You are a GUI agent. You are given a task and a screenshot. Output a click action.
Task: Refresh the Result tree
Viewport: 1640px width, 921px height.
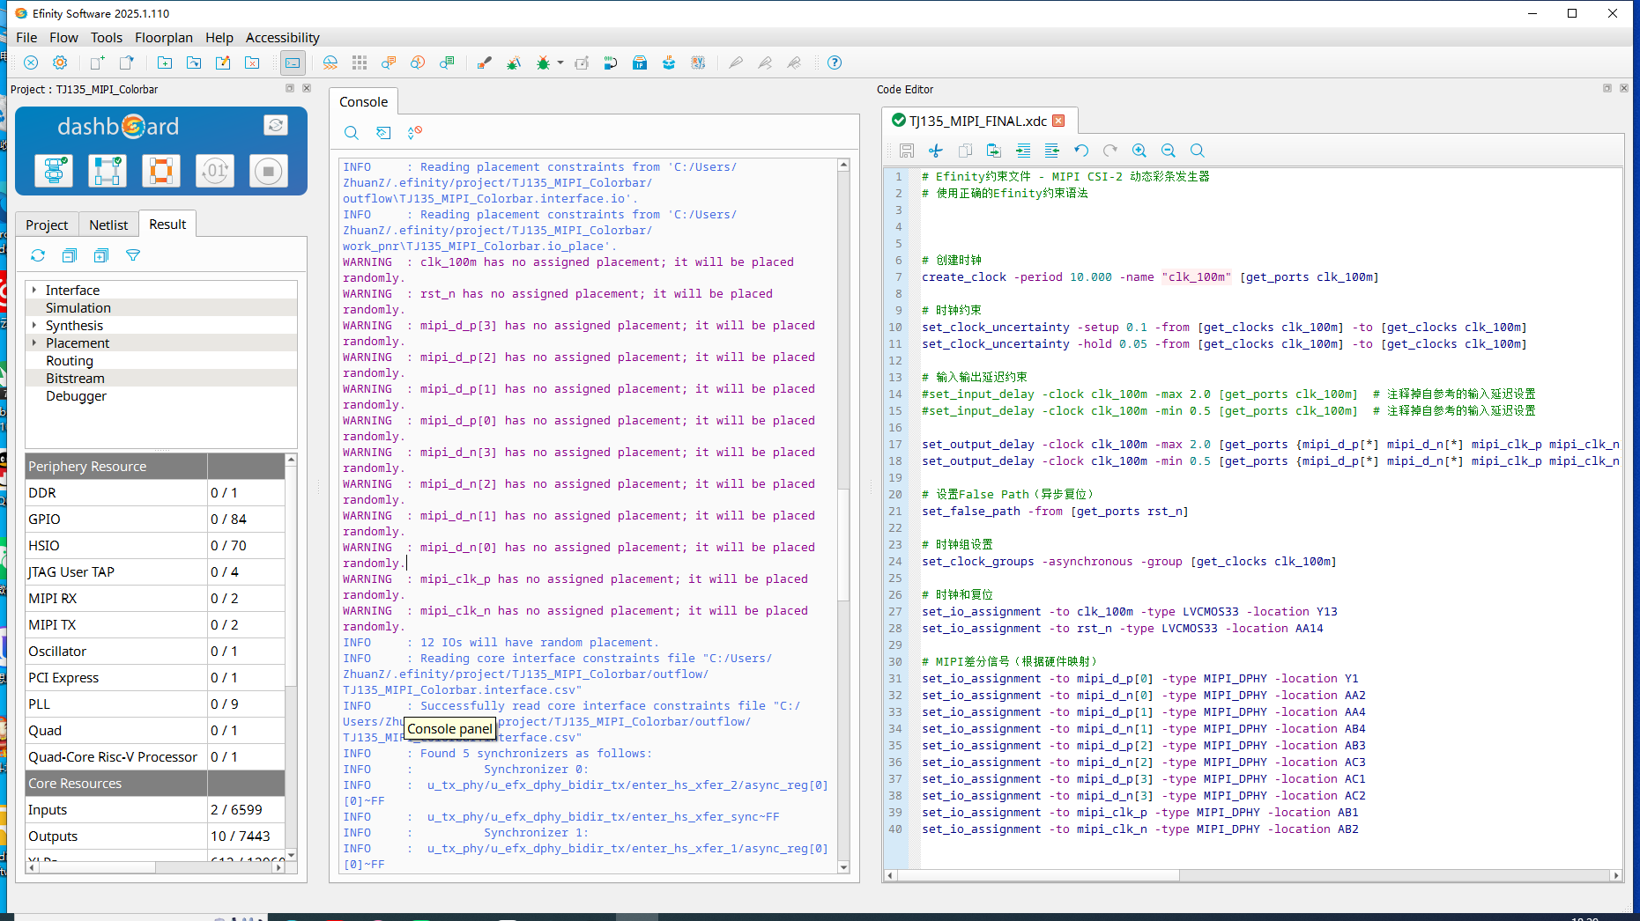38,255
